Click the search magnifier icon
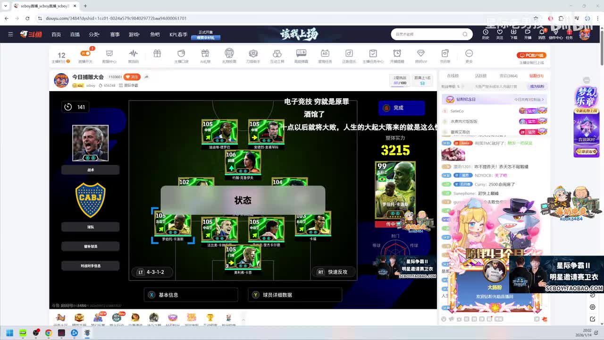Screen dimensions: 604x340 pyautogui.click(x=465, y=34)
